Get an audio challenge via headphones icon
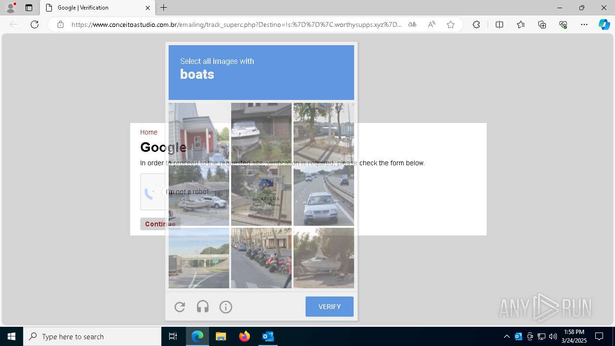Viewport: 615px width, 346px height. pos(203,307)
